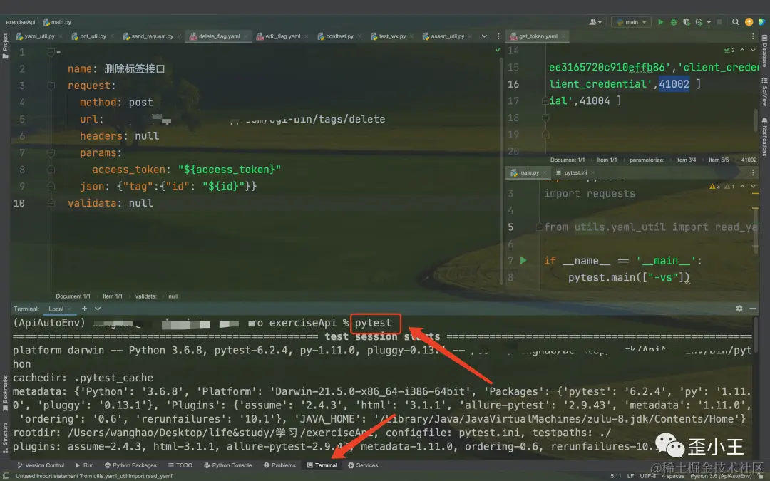Click the 4 spaces indent setting
Image resolution: width=770 pixels, height=481 pixels.
[673, 476]
